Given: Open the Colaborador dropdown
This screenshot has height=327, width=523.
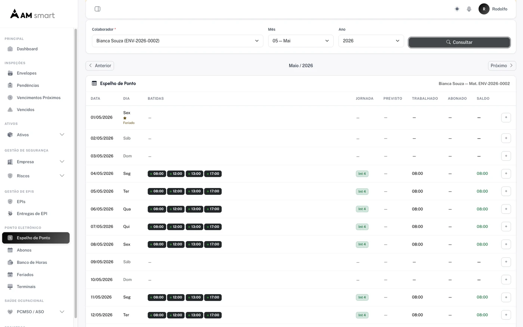Looking at the screenshot, I should 177,41.
